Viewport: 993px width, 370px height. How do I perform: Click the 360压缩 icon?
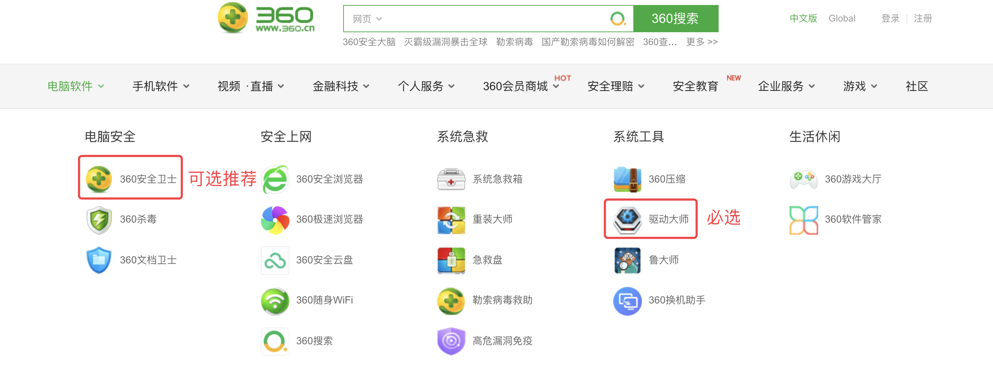pos(627,179)
